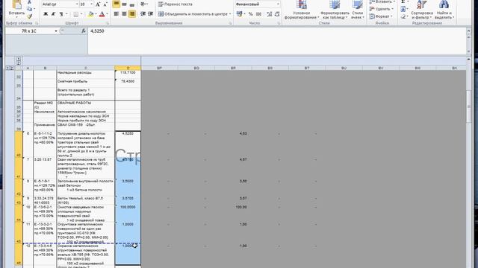The image size is (478, 268).
Task: Expand the formula bar with the chevron
Action: (468, 31)
